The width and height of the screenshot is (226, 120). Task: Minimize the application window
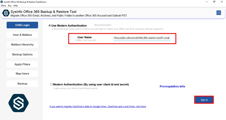click(207, 2)
